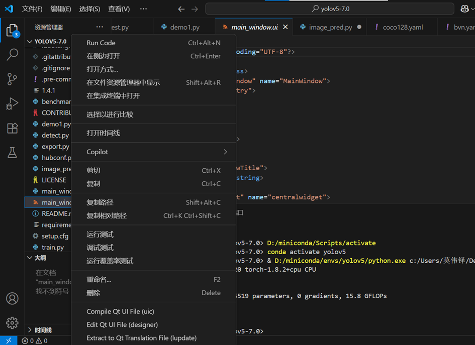Click the unsaved dot on image_pred.py tab
The height and width of the screenshot is (345, 475).
click(359, 27)
